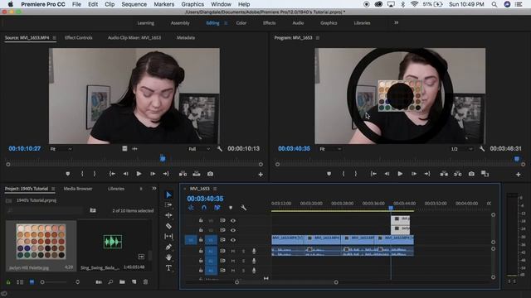Click Automate to Sequence icon
The height and width of the screenshot is (298, 531).
[x=99, y=281]
